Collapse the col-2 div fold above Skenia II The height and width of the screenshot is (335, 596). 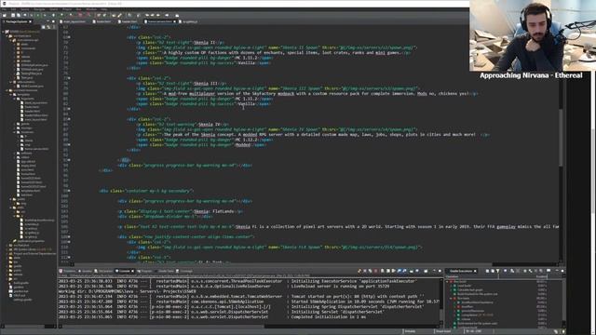69,37
